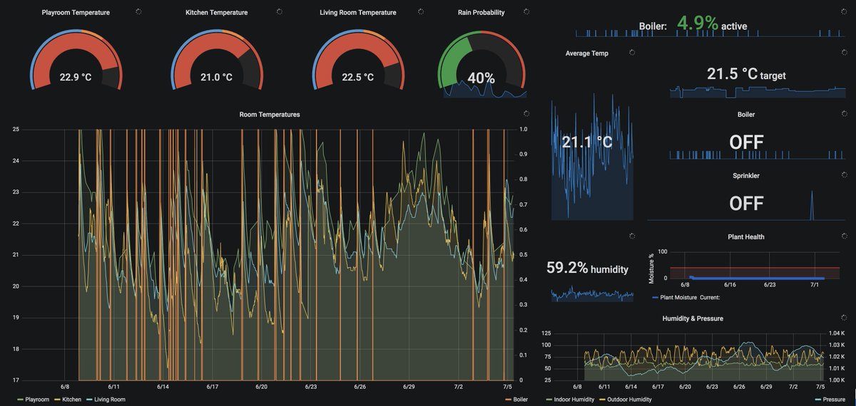The image size is (856, 406).
Task: Click 6/29 on the Room Temperatures time axis
Action: point(409,387)
